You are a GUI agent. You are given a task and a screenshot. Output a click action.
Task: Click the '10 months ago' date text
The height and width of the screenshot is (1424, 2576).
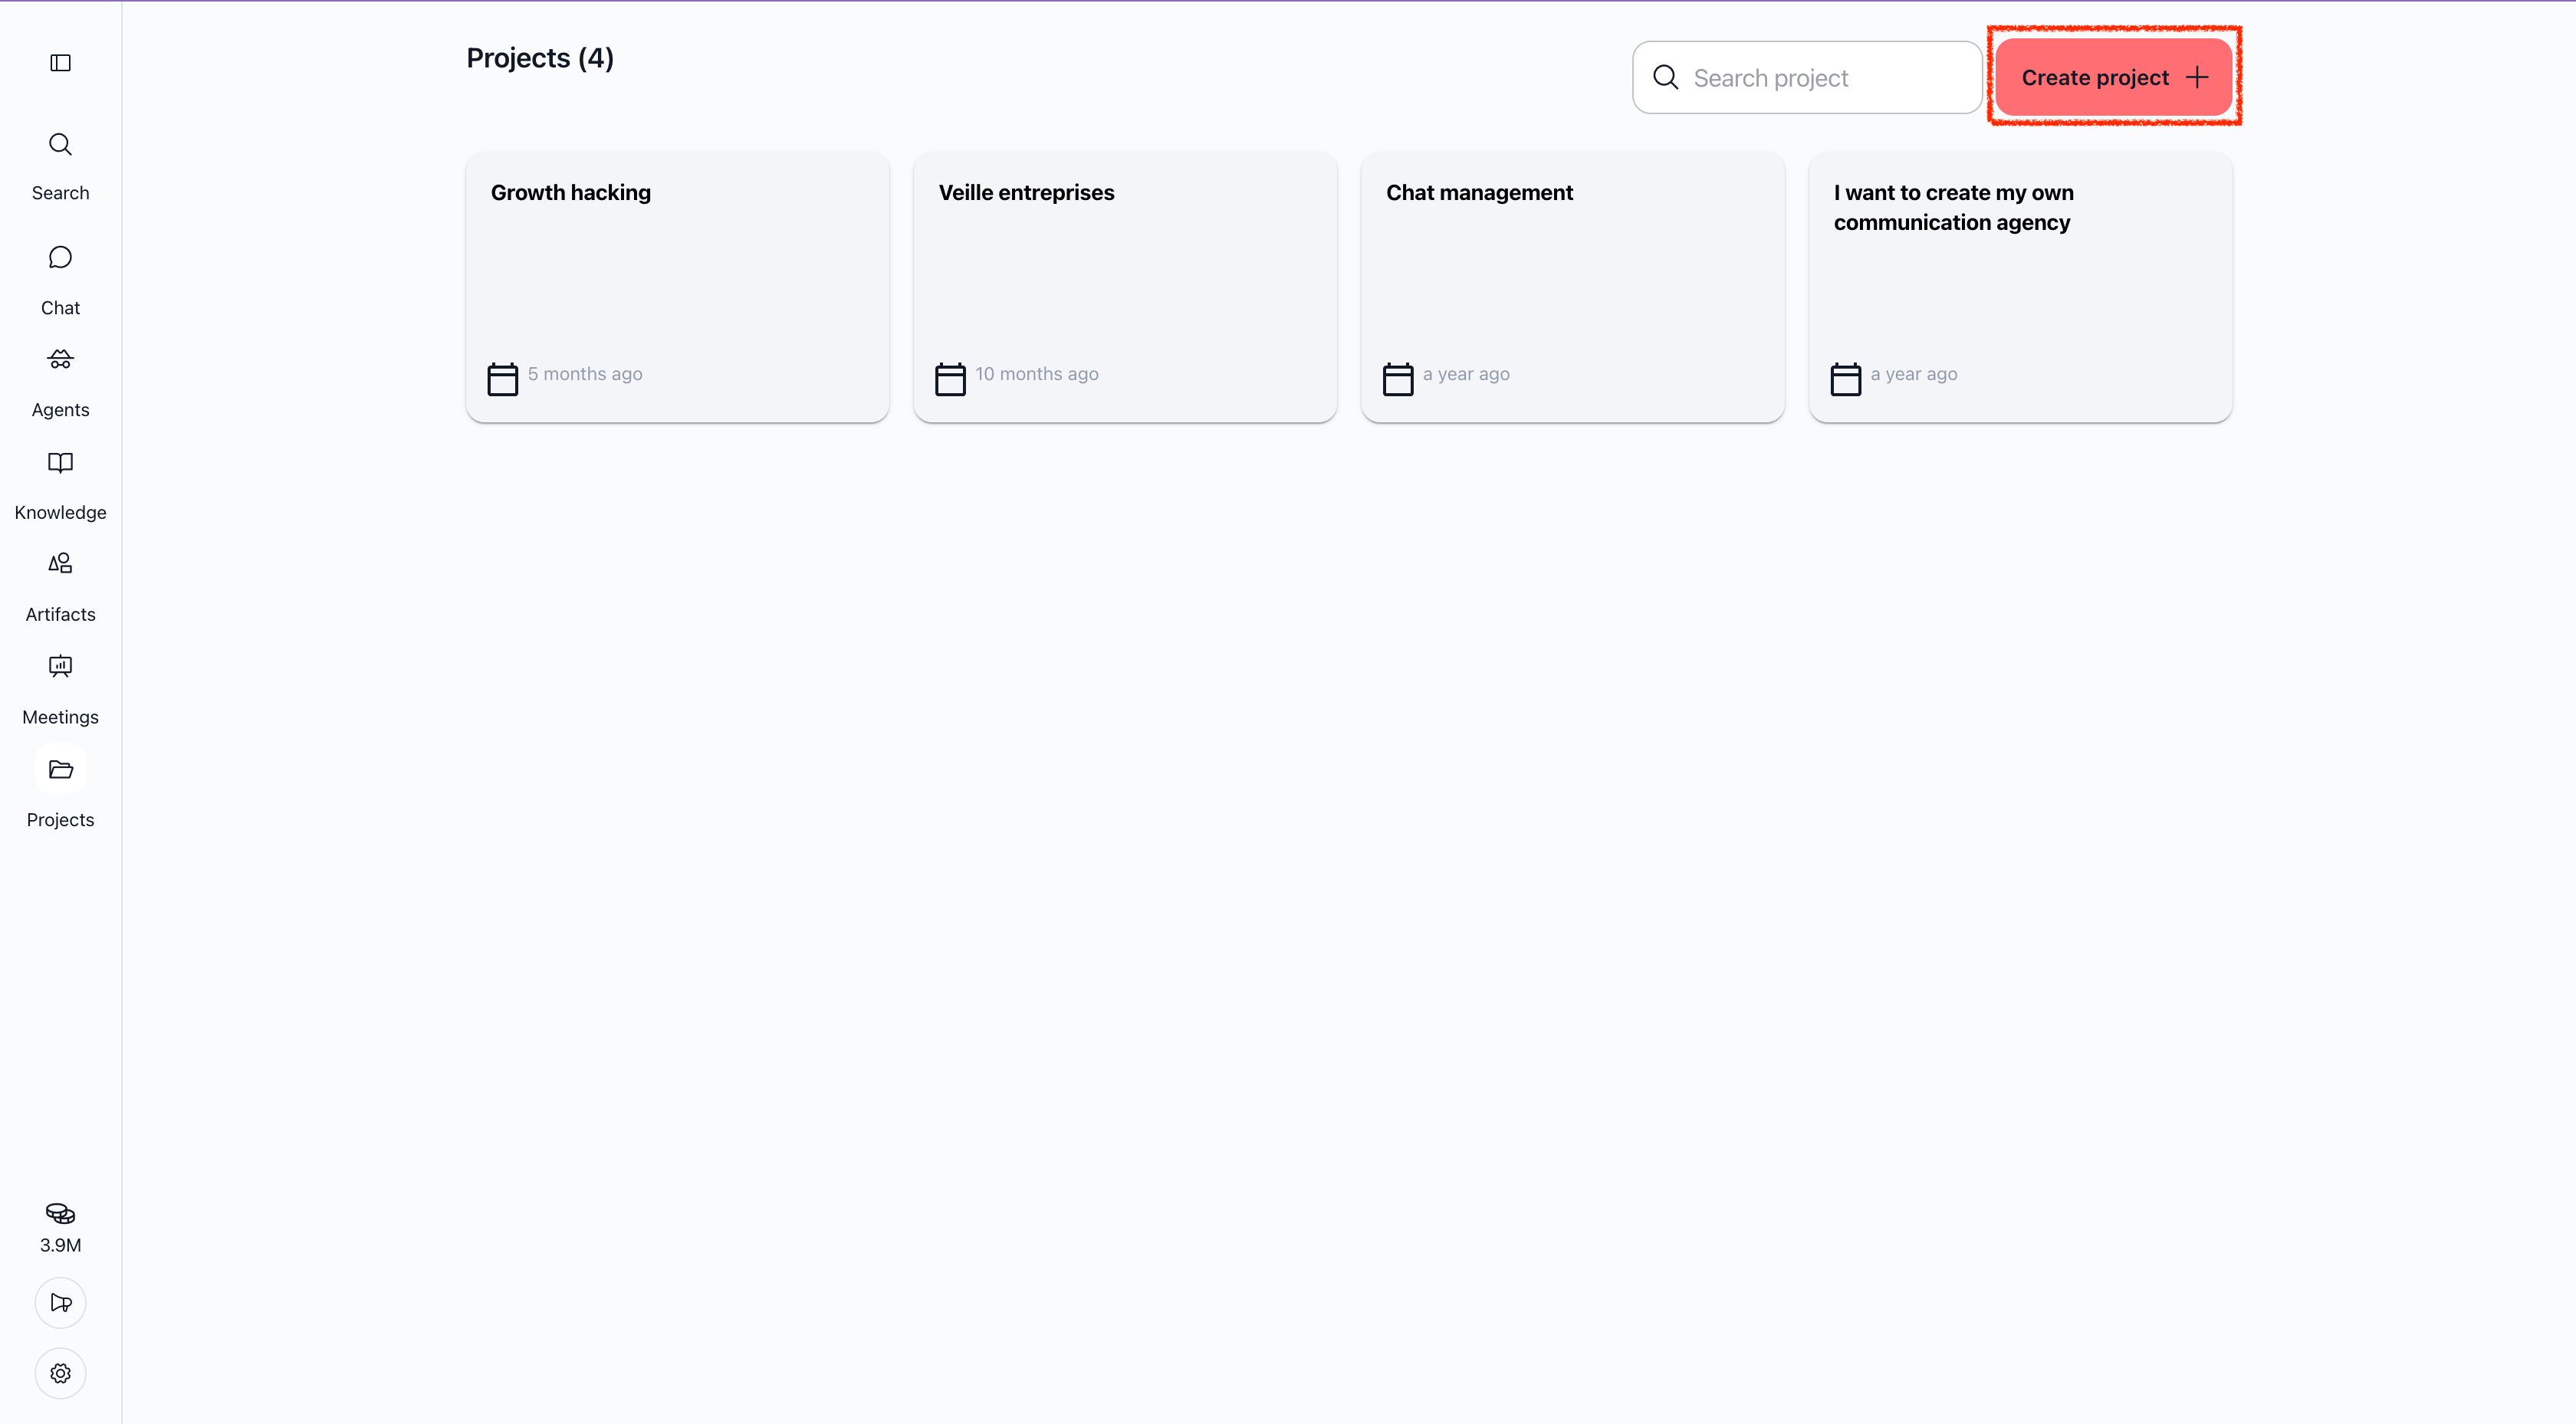1037,374
